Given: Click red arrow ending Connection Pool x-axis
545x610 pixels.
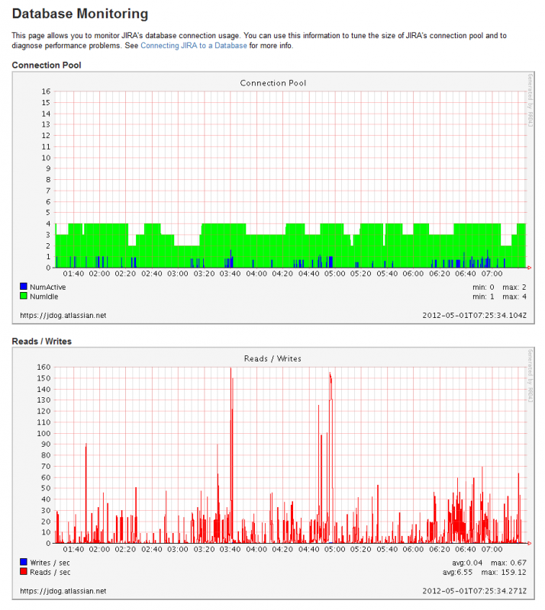Looking at the screenshot, I should [x=529, y=268].
